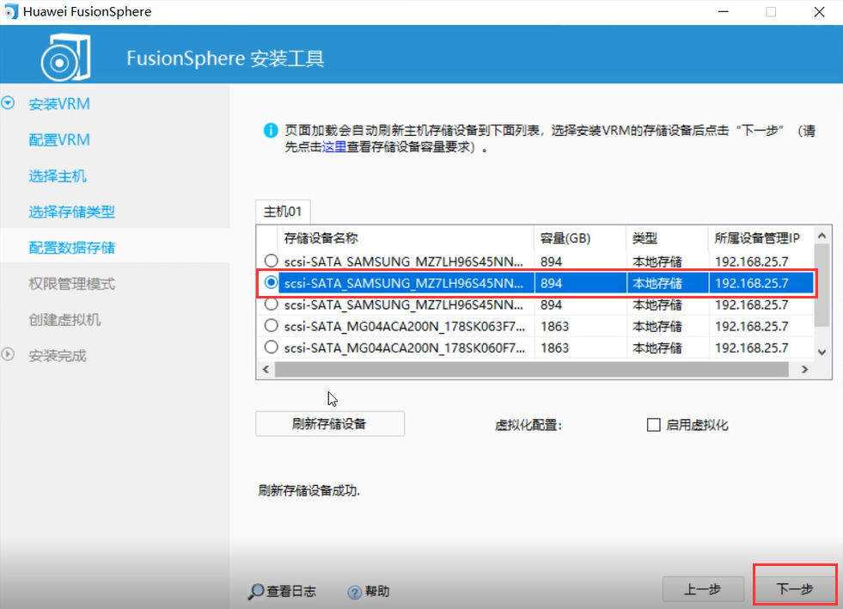Open the 配置数据存储 step in sidebar
Image resolution: width=843 pixels, height=609 pixels.
click(71, 248)
